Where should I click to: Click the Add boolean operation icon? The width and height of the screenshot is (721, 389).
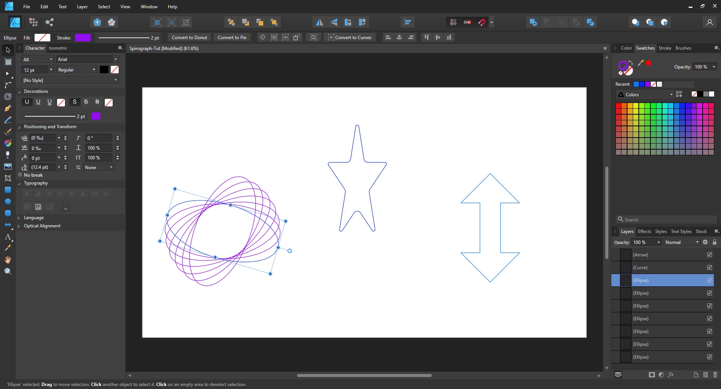coord(533,22)
